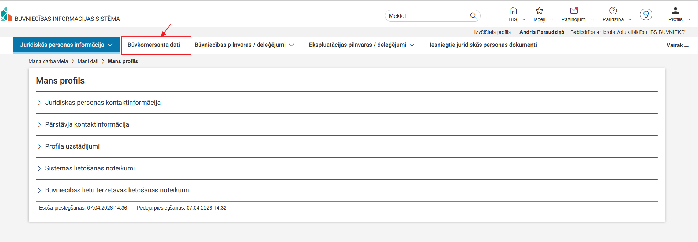This screenshot has height=242, width=698.
Task: Click the lightbulb suggestions icon
Action: (646, 15)
